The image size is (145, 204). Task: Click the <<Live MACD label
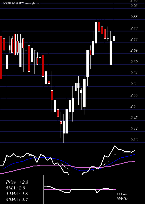(x=122, y=196)
